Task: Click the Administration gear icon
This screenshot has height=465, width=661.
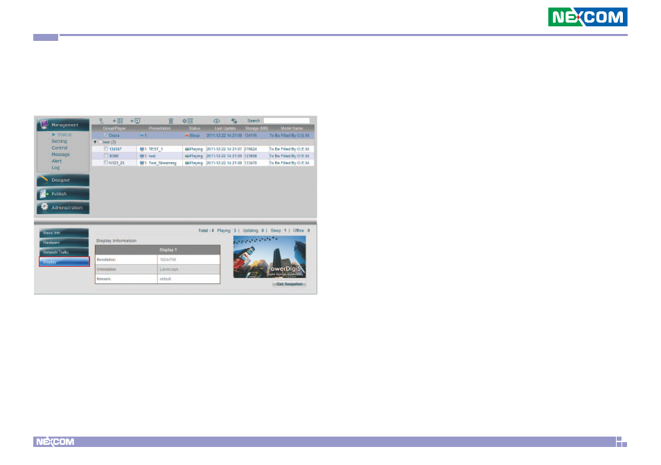Action: (x=44, y=207)
